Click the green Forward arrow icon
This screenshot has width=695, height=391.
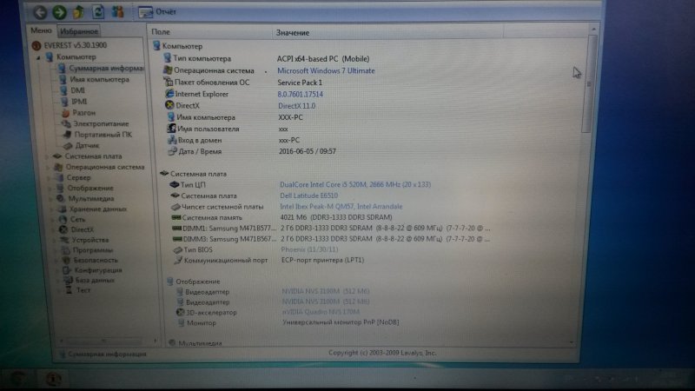(58, 12)
